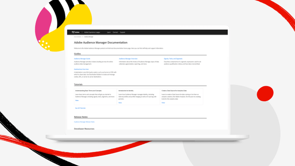The image size is (295, 166).
Task: Open the Connect menu
Action: (x=115, y=32)
